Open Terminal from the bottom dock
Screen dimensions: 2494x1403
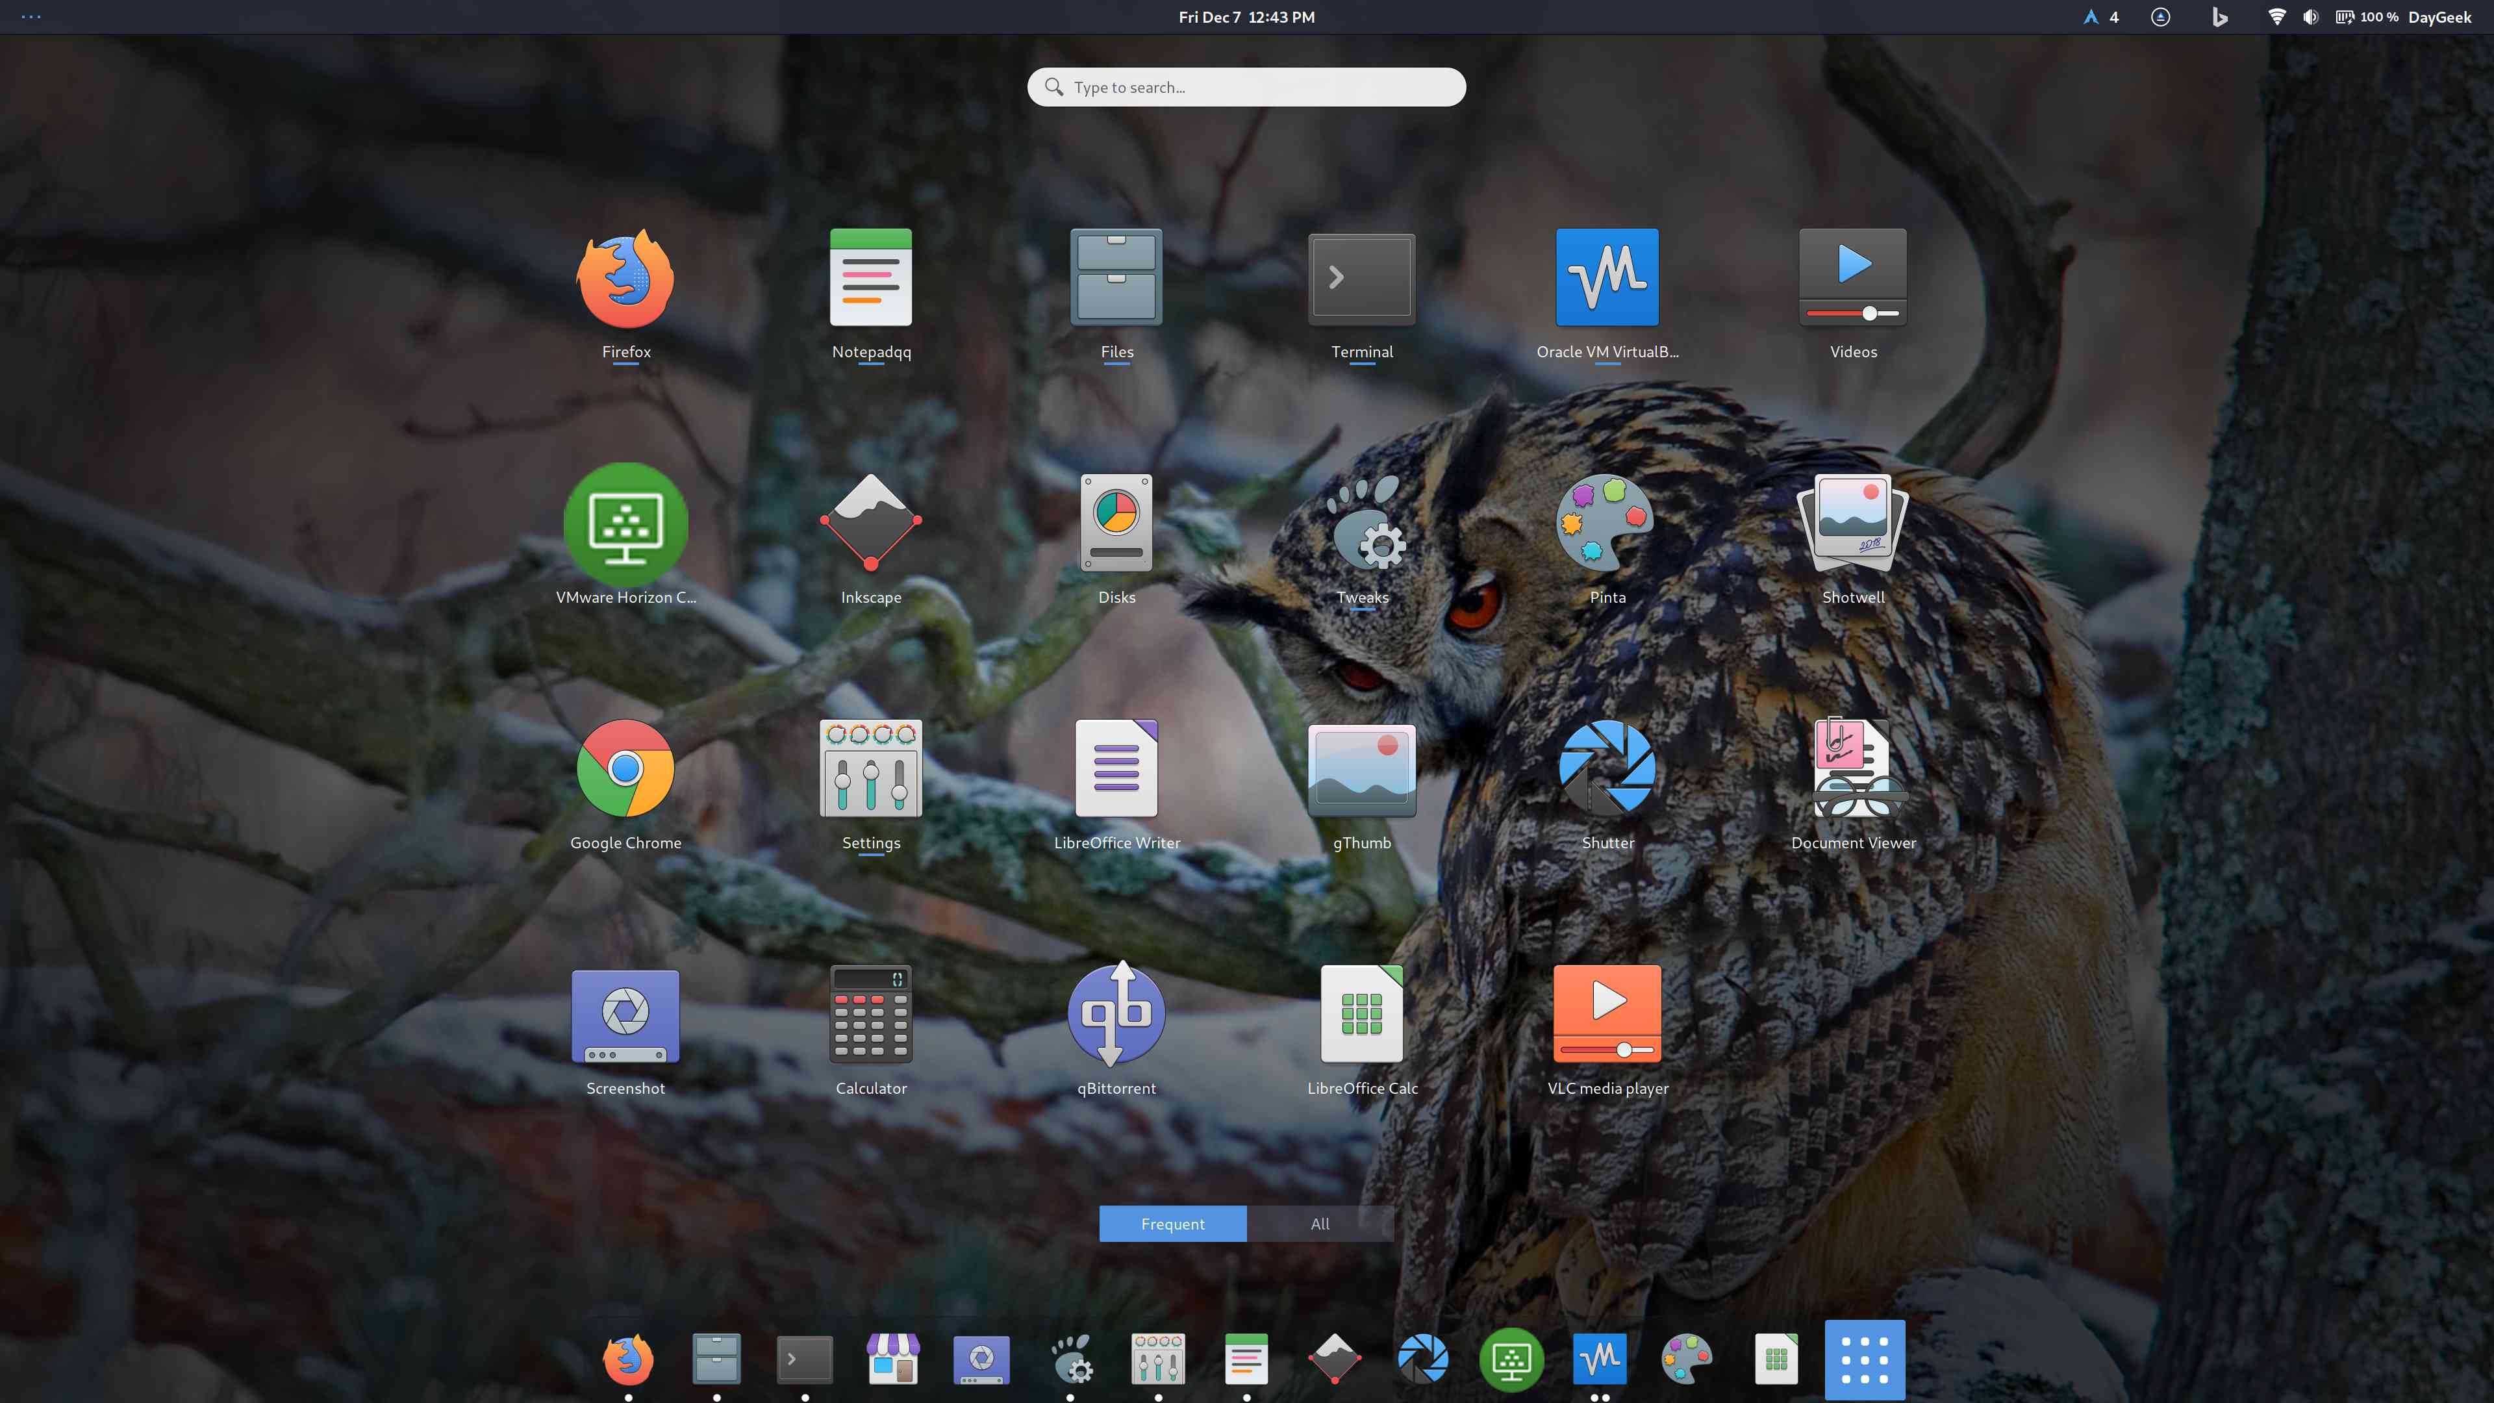pyautogui.click(x=805, y=1359)
